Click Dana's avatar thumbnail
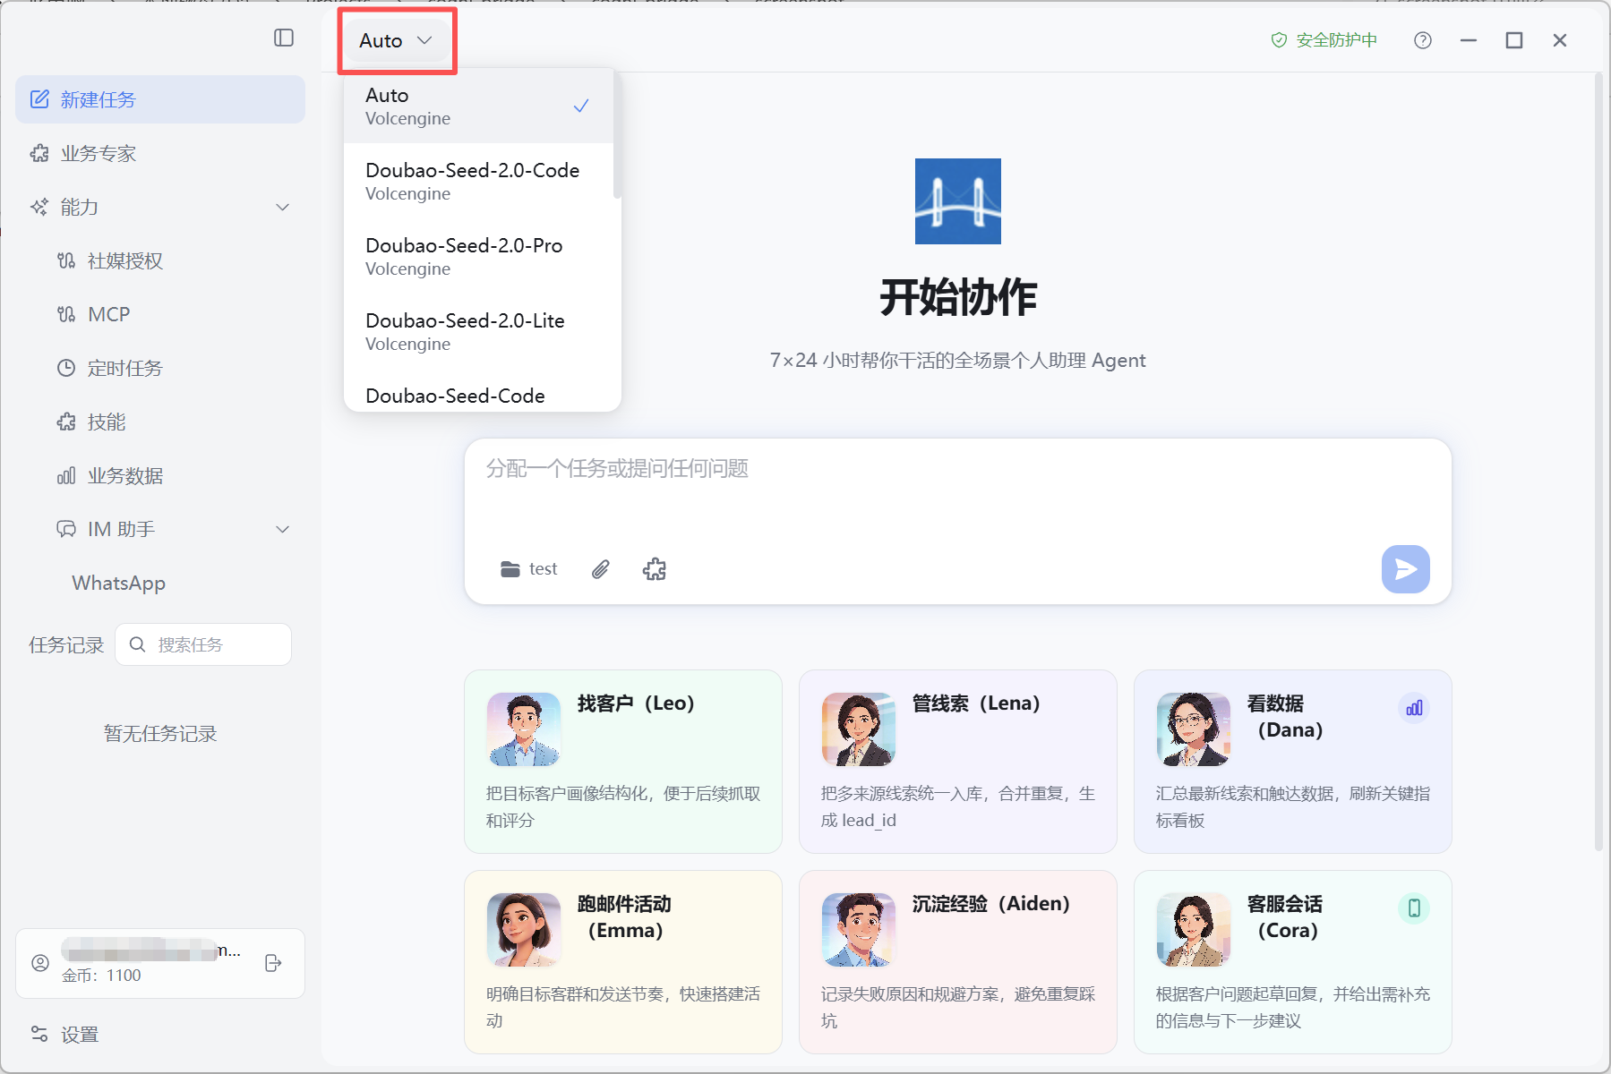 coord(1194,729)
